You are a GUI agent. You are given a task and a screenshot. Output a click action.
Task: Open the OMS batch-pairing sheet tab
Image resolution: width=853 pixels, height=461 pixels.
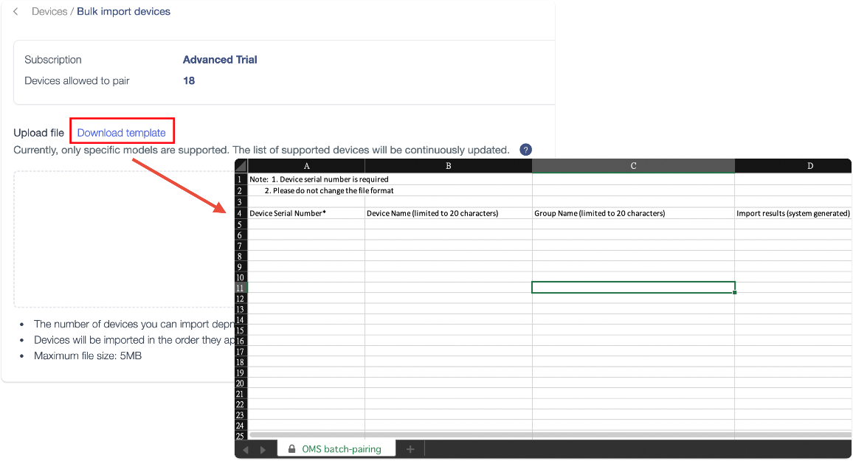pyautogui.click(x=341, y=449)
